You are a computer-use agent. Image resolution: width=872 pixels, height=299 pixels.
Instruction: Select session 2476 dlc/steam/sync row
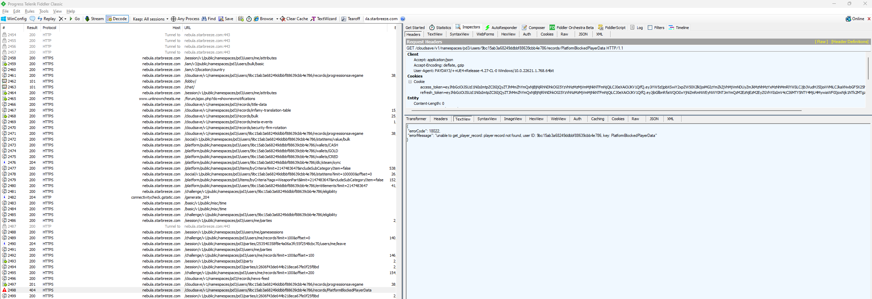click(198, 162)
